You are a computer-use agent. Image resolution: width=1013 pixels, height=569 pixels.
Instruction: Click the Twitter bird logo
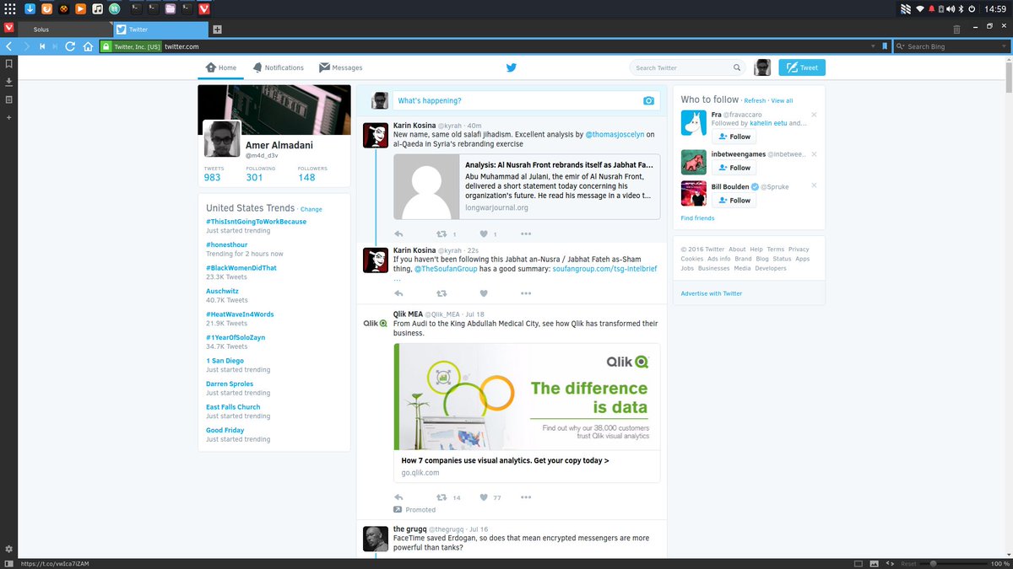511,67
